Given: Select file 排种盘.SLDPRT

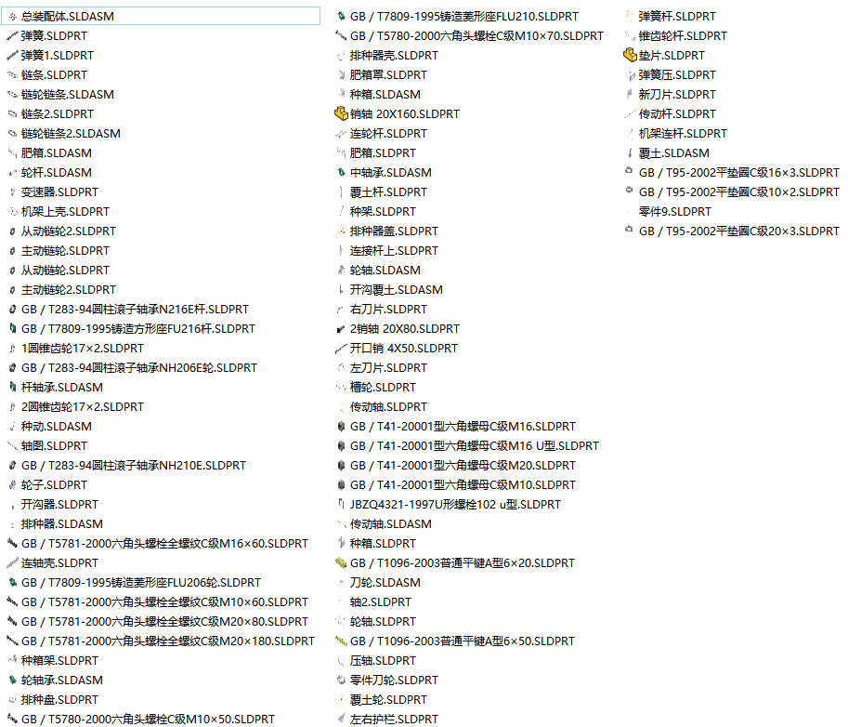Looking at the screenshot, I should (x=59, y=699).
